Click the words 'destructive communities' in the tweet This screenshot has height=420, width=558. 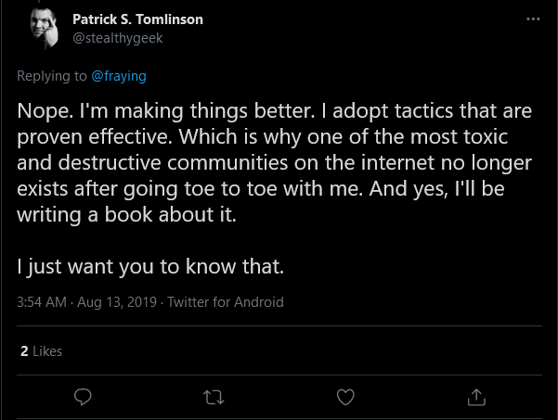(173, 163)
